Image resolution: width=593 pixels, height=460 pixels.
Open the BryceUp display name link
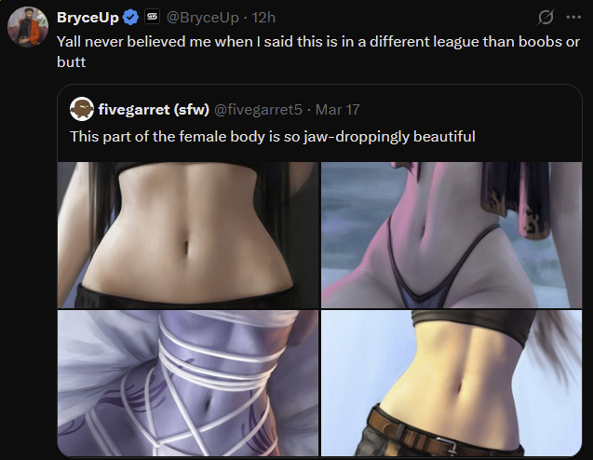coord(88,18)
